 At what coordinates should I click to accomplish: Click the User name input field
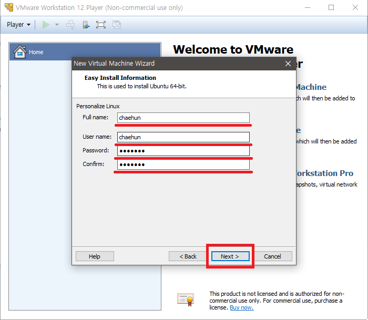183,137
